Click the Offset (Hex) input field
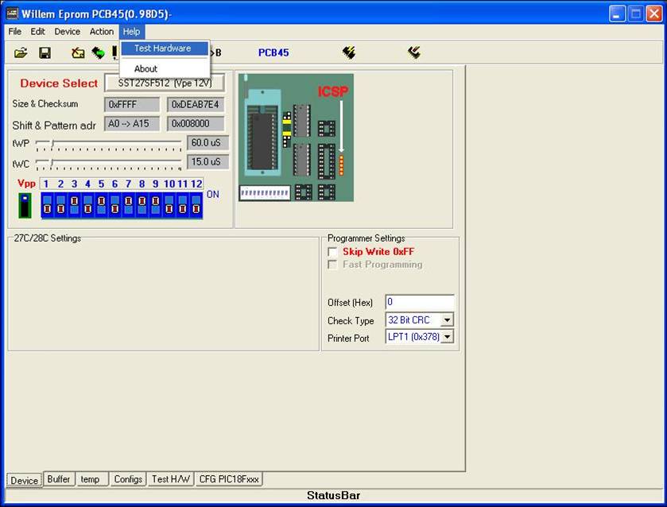The image size is (667, 507). (420, 302)
